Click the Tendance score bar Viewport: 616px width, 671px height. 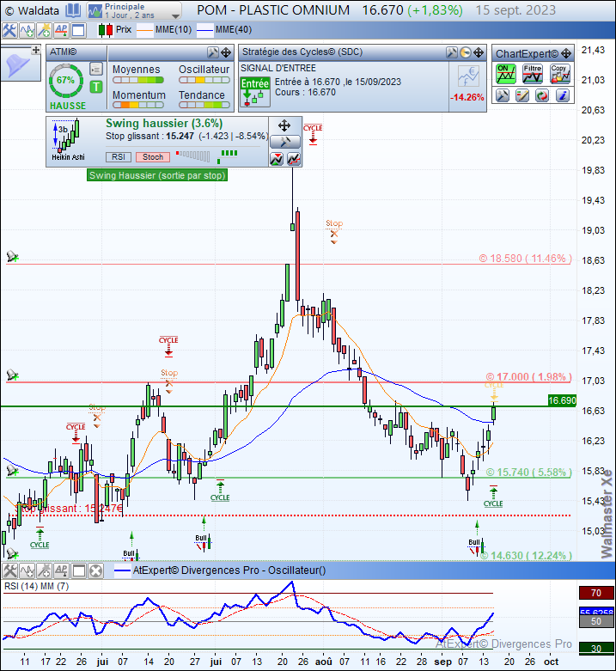204,105
